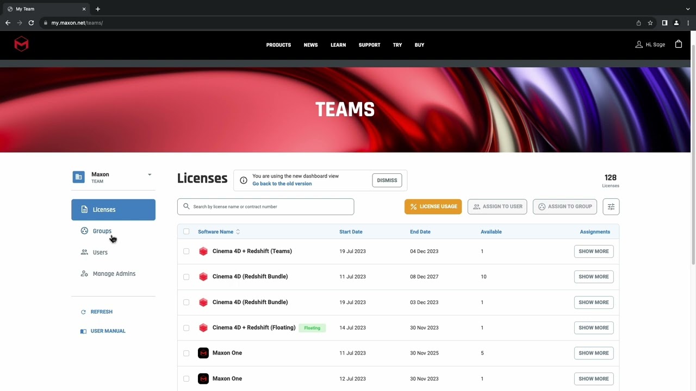Sort by Start Date column header

click(x=351, y=232)
